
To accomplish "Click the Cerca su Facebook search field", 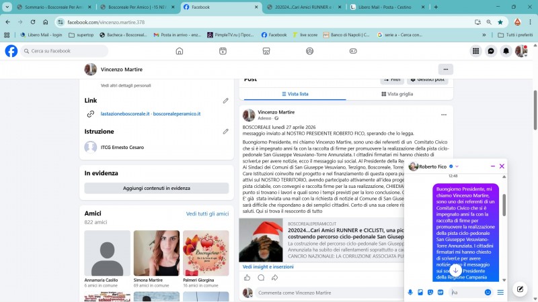I will click(64, 51).
